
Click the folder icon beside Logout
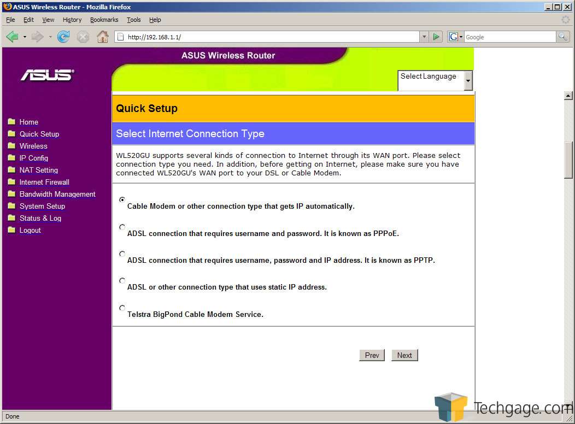[11, 230]
